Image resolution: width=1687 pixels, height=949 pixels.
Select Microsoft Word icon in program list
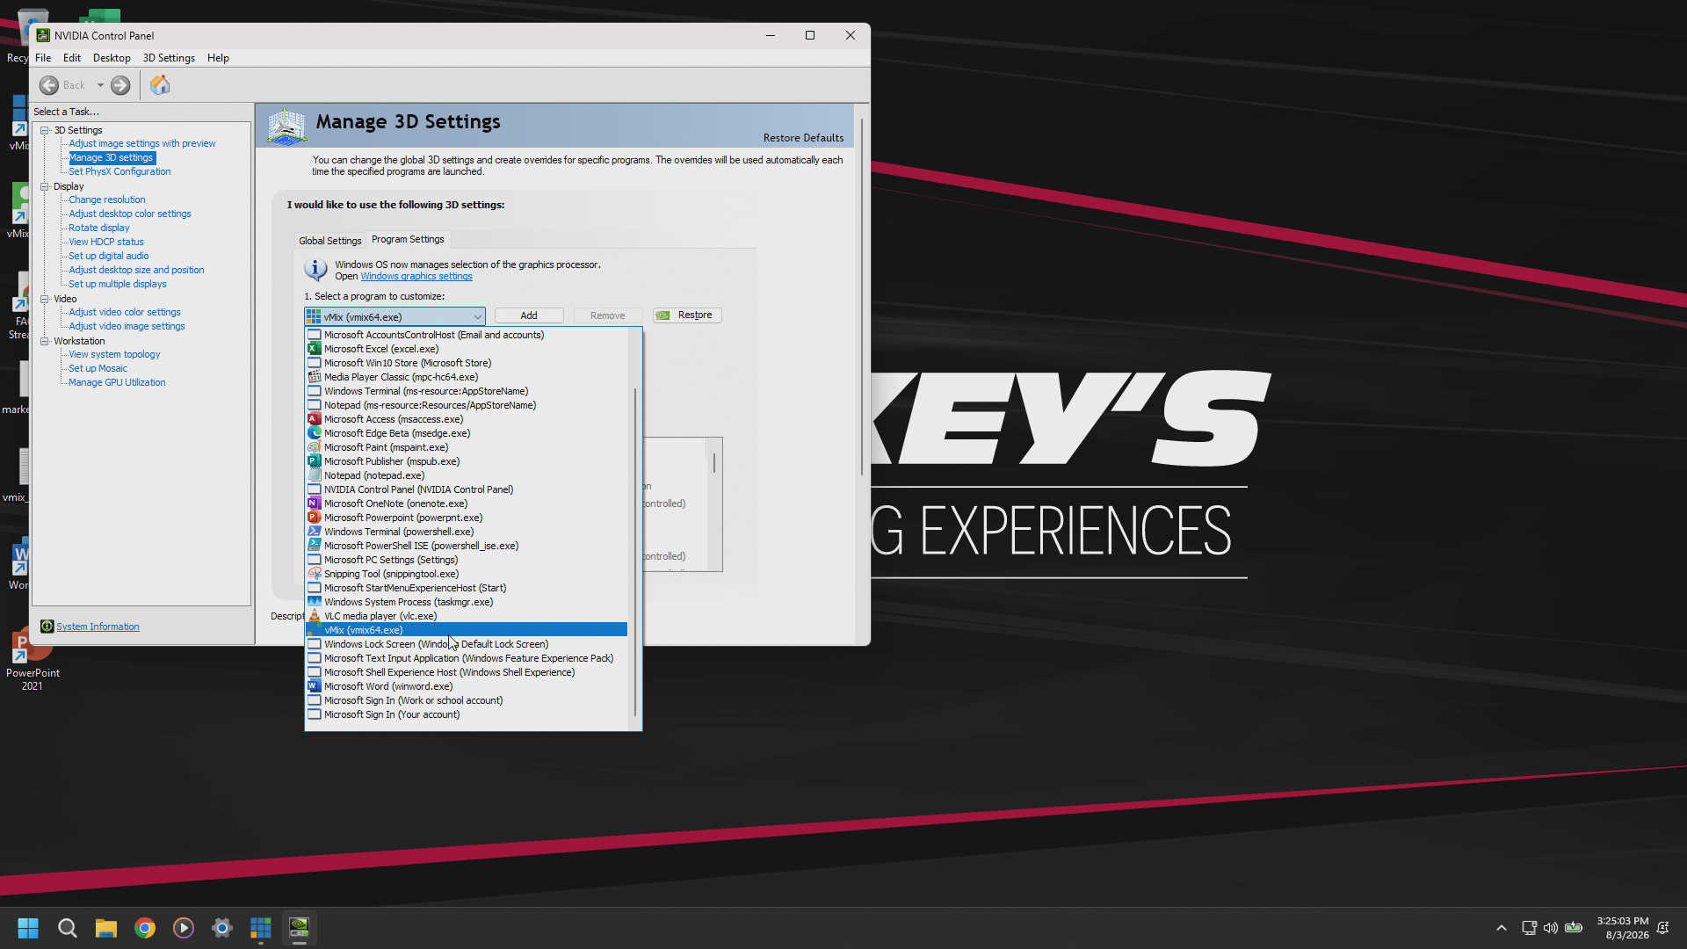point(314,686)
